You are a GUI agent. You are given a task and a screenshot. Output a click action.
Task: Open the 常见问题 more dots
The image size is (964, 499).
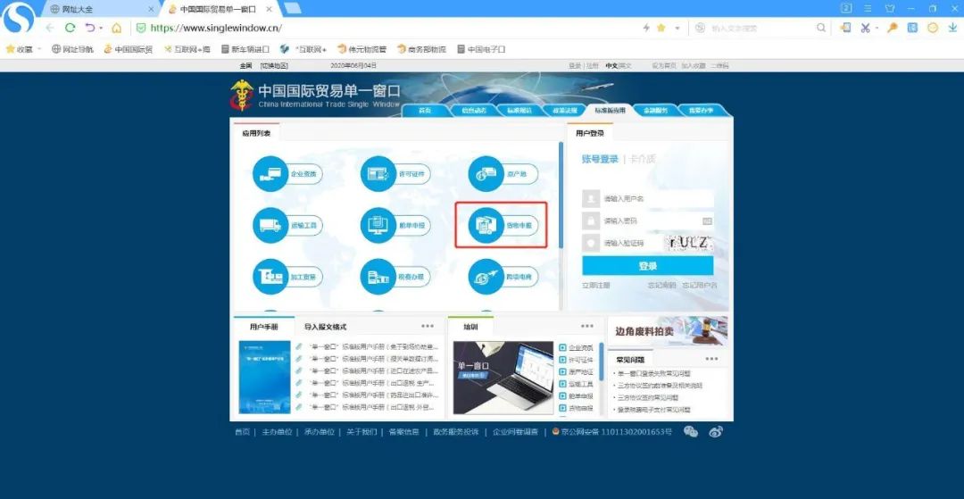coord(711,359)
